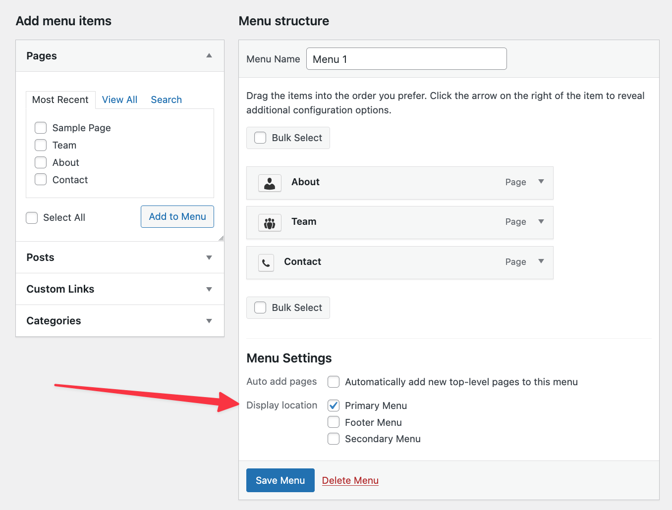
Task: Uncheck the Primary Menu display location
Action: pyautogui.click(x=334, y=406)
